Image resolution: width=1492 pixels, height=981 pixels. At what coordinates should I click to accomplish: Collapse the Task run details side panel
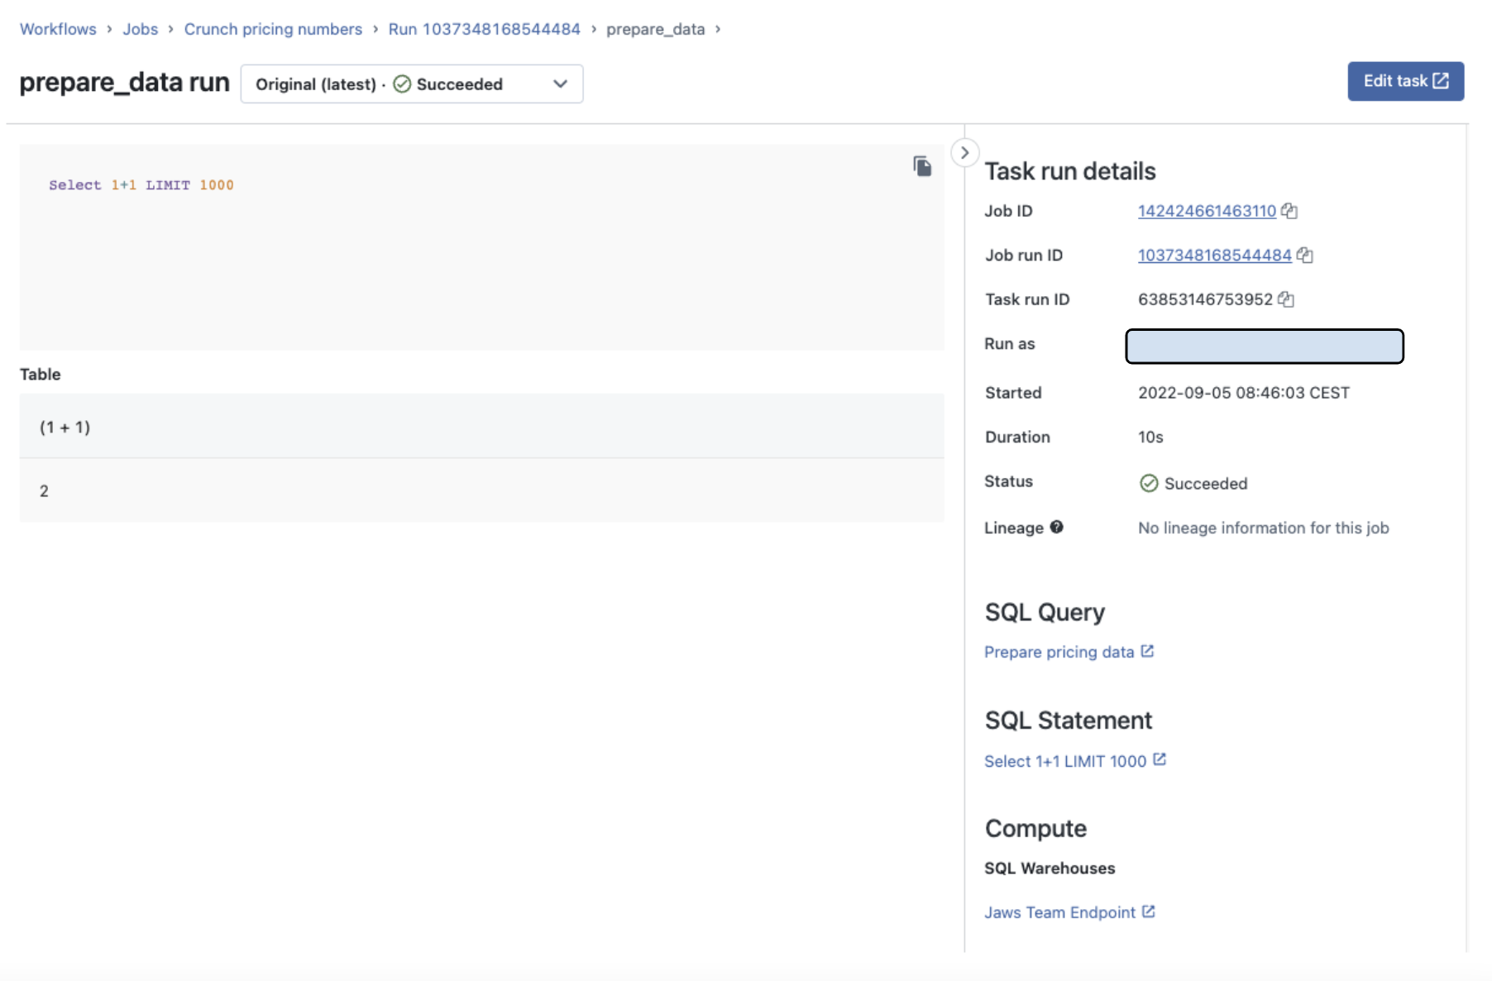tap(964, 153)
